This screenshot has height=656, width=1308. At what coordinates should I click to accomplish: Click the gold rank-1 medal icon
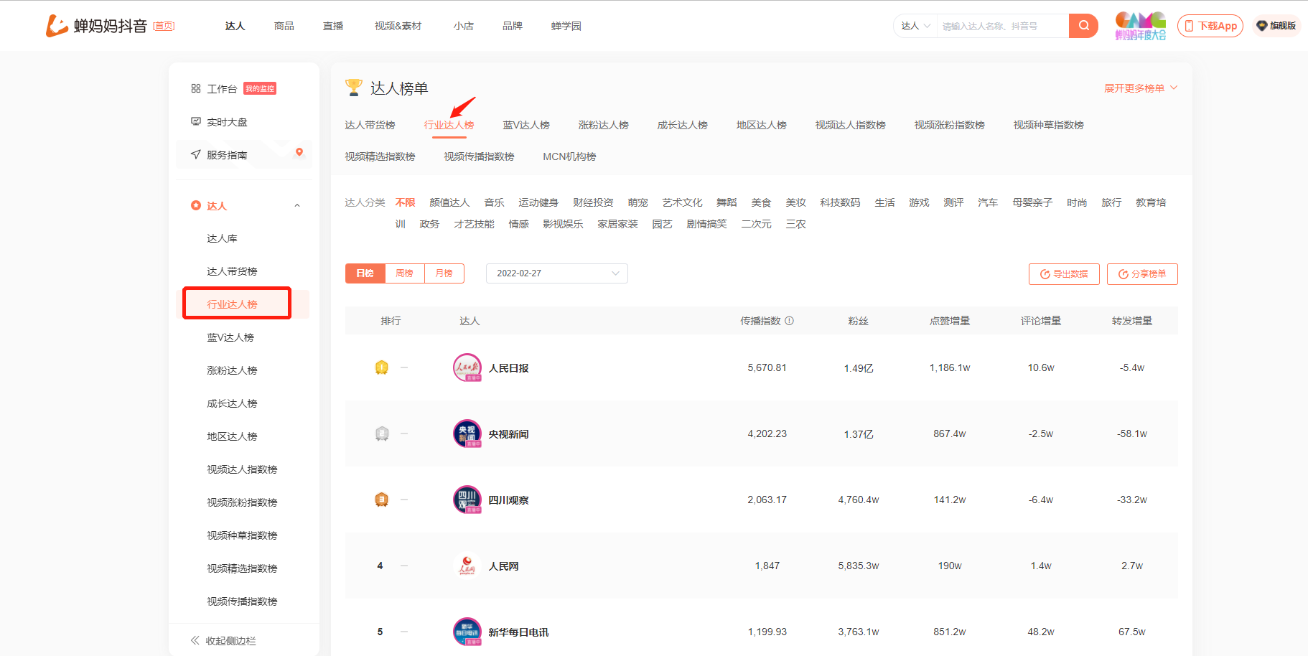tap(382, 367)
